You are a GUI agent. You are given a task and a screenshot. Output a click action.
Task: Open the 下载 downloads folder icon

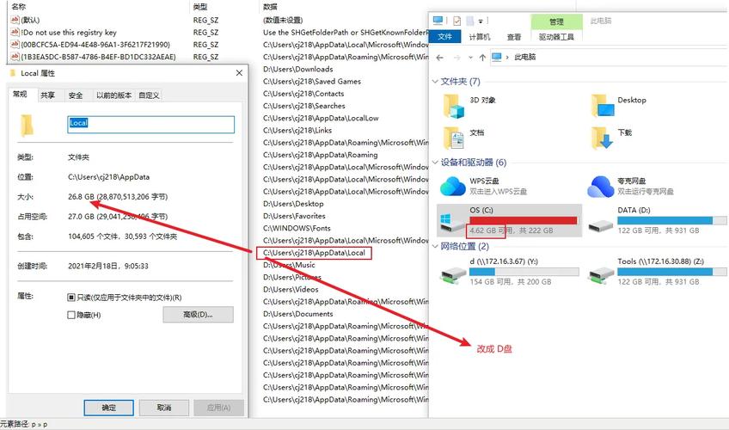602,138
